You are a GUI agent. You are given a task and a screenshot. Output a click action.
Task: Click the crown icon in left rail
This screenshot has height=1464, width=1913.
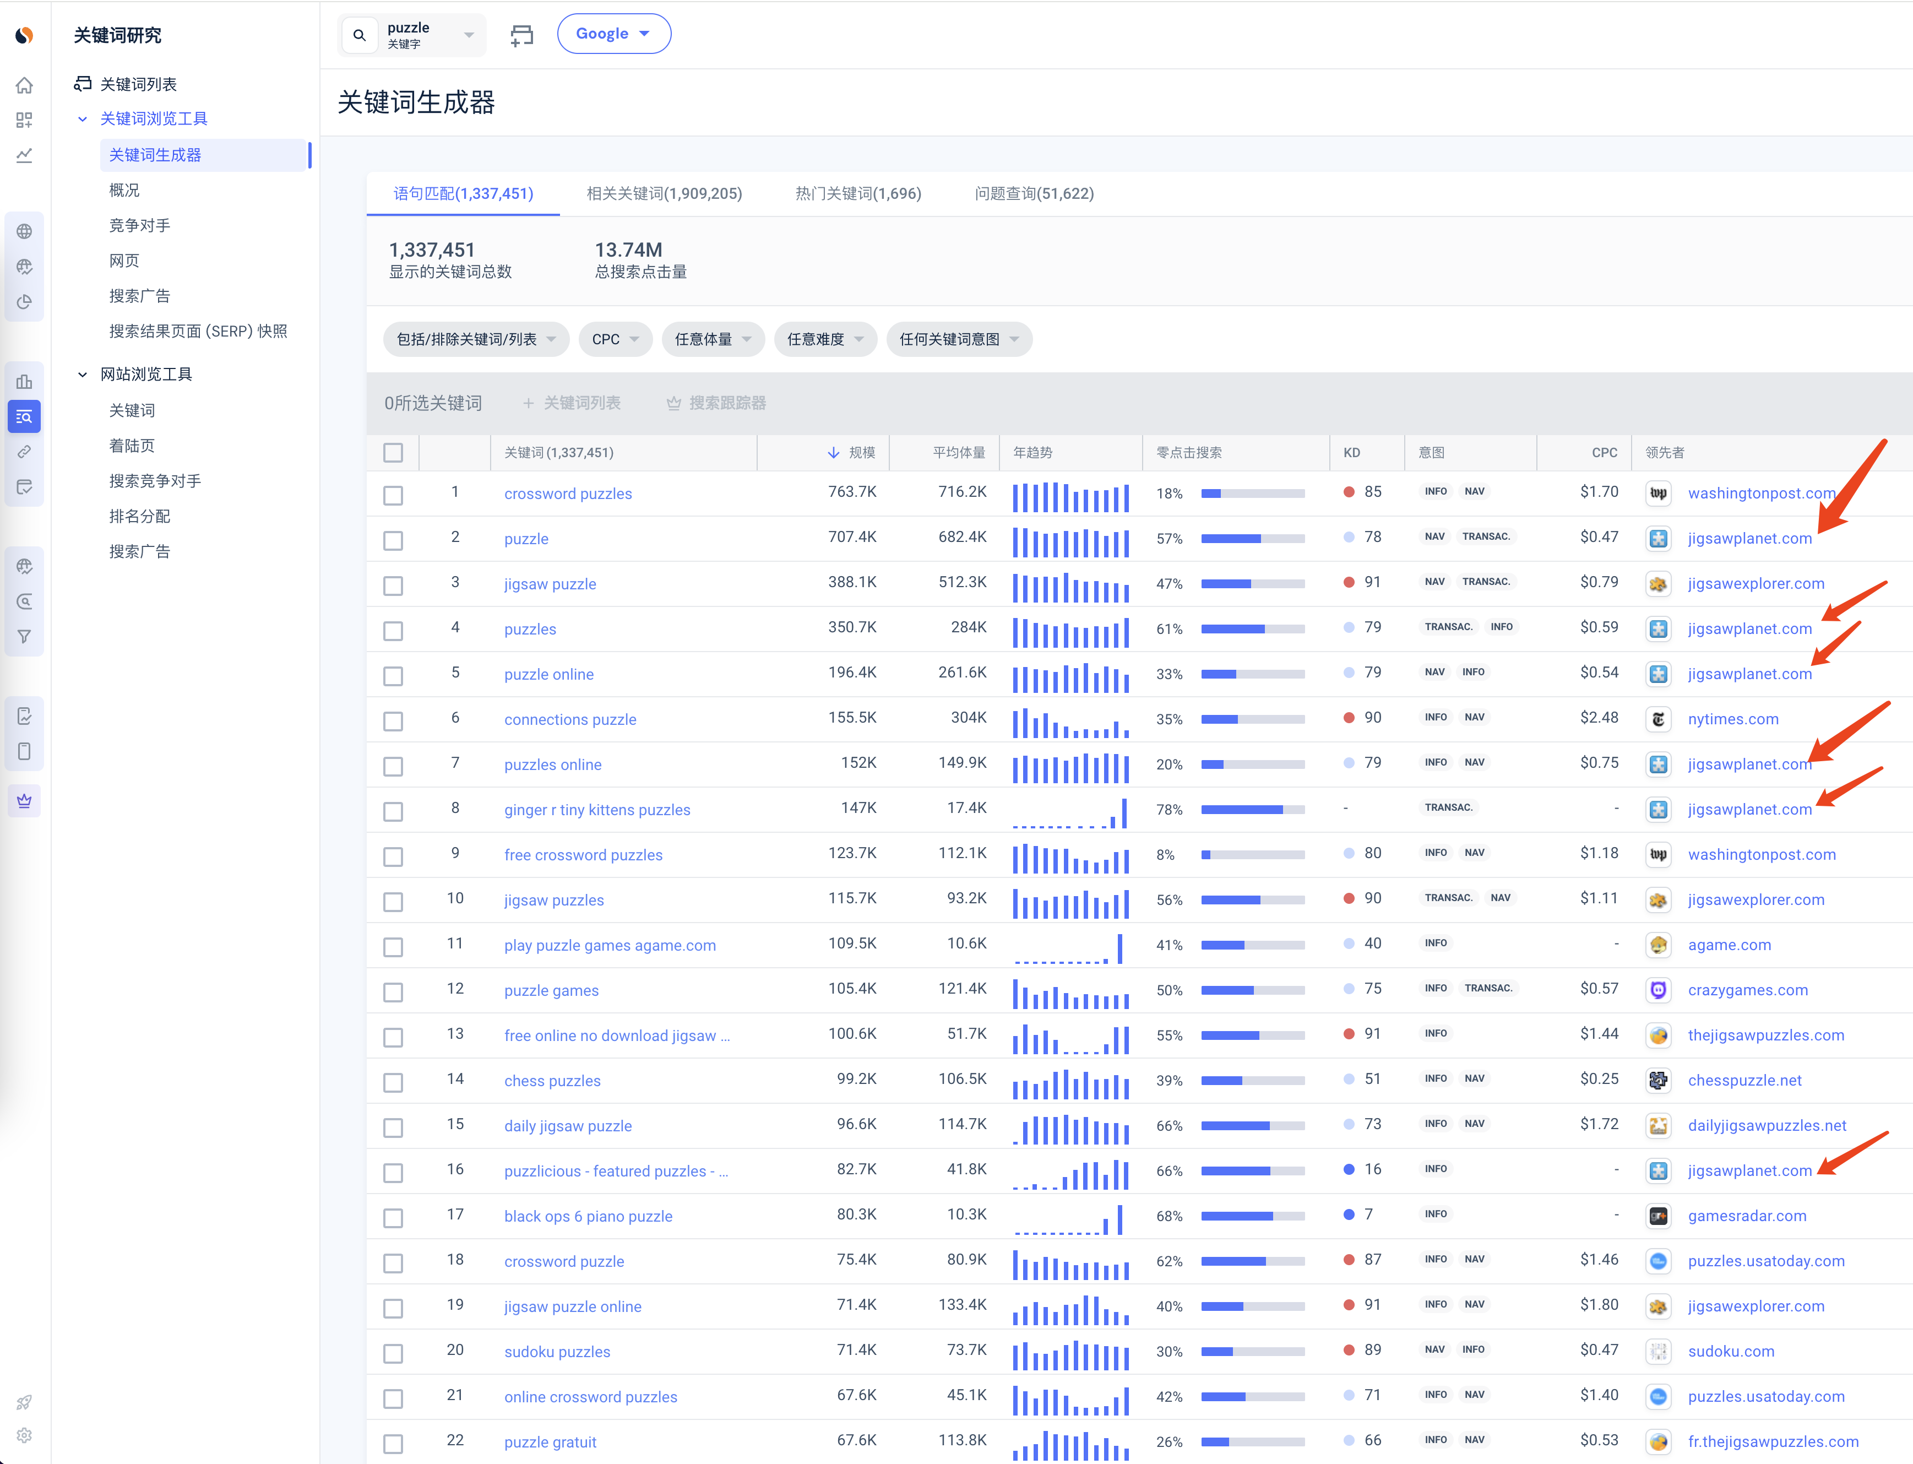pyautogui.click(x=24, y=800)
